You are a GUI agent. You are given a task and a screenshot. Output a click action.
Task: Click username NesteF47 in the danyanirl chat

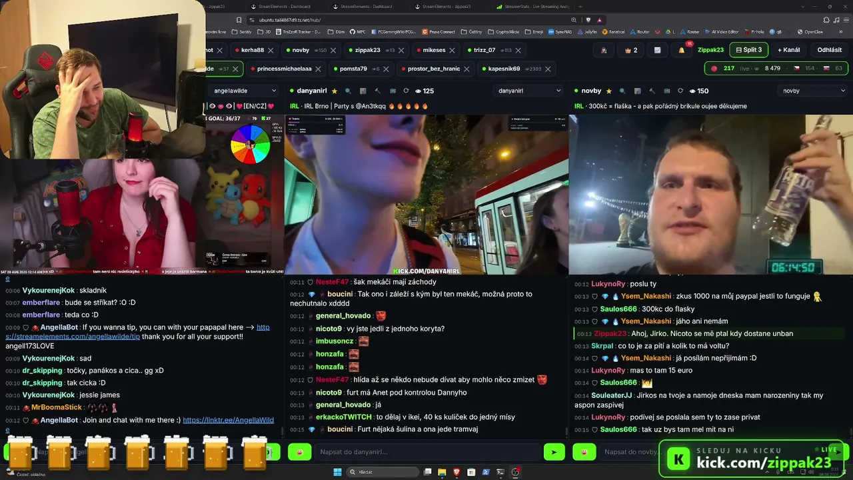332,282
